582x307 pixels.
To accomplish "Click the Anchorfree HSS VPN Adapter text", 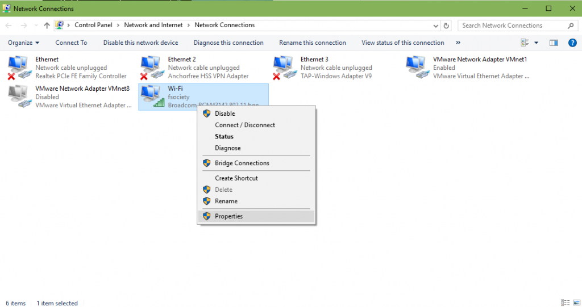I will pyautogui.click(x=208, y=76).
